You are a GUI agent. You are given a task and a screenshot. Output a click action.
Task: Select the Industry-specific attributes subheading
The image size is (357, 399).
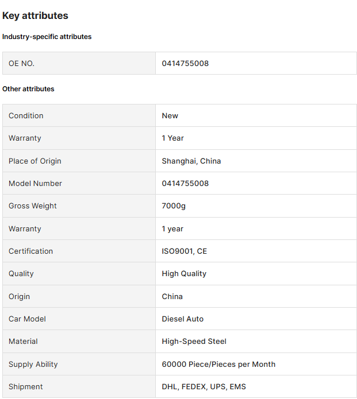tap(47, 37)
